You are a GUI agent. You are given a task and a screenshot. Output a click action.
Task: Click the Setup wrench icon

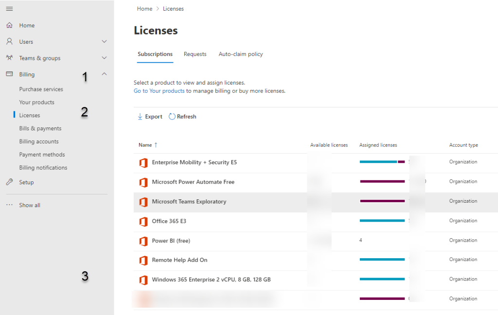pos(9,182)
